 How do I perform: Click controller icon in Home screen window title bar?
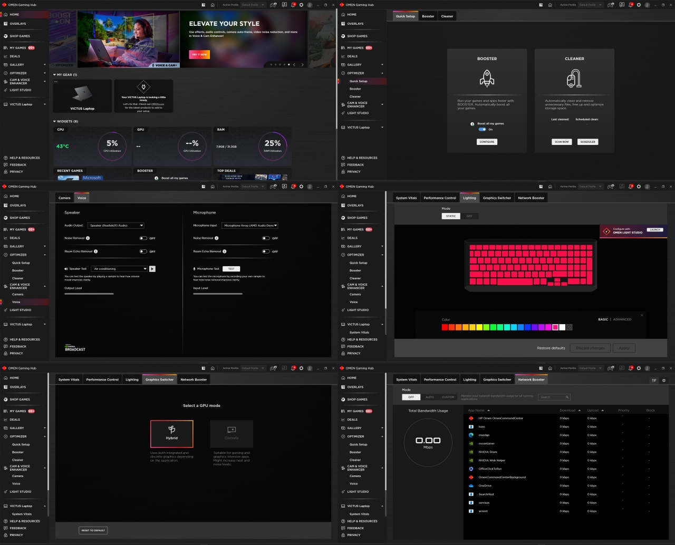(x=273, y=5)
